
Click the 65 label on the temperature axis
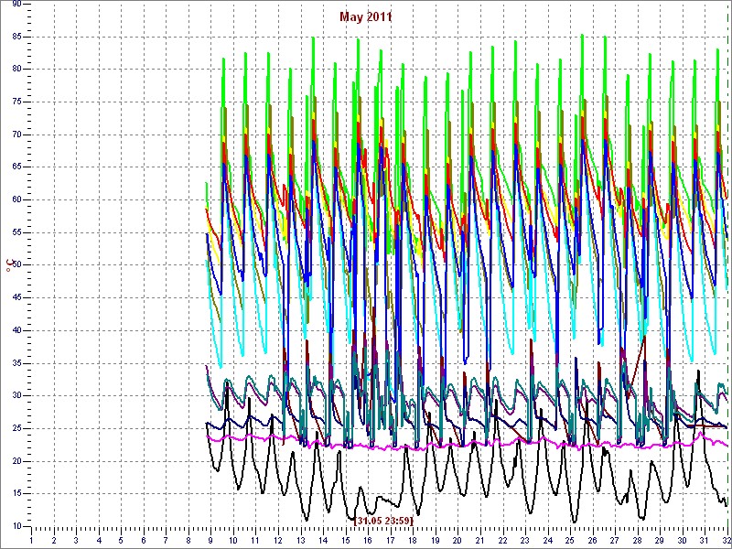(x=16, y=167)
